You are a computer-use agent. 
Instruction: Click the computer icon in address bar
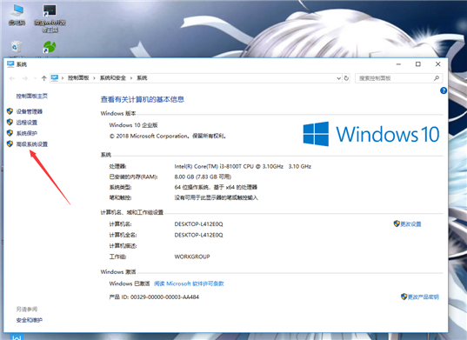point(55,78)
